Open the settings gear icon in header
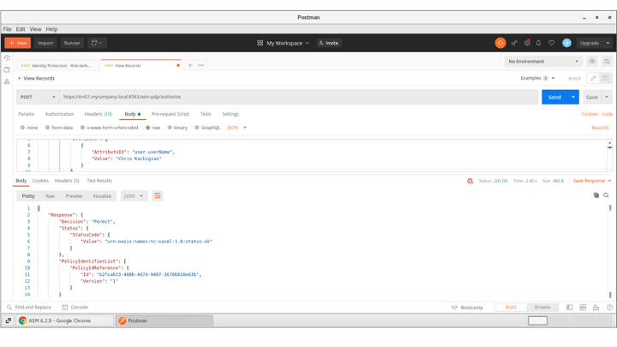This screenshot has height=347, width=617. (x=527, y=43)
